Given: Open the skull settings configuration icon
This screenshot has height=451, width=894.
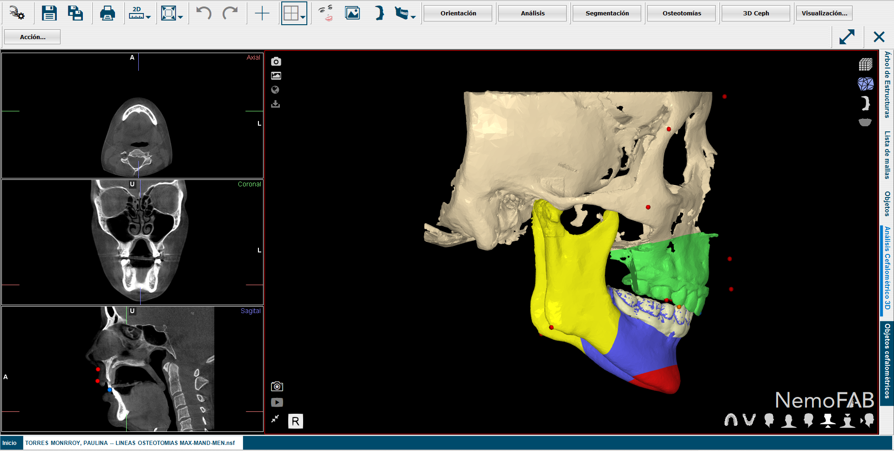Looking at the screenshot, I should coord(17,13).
